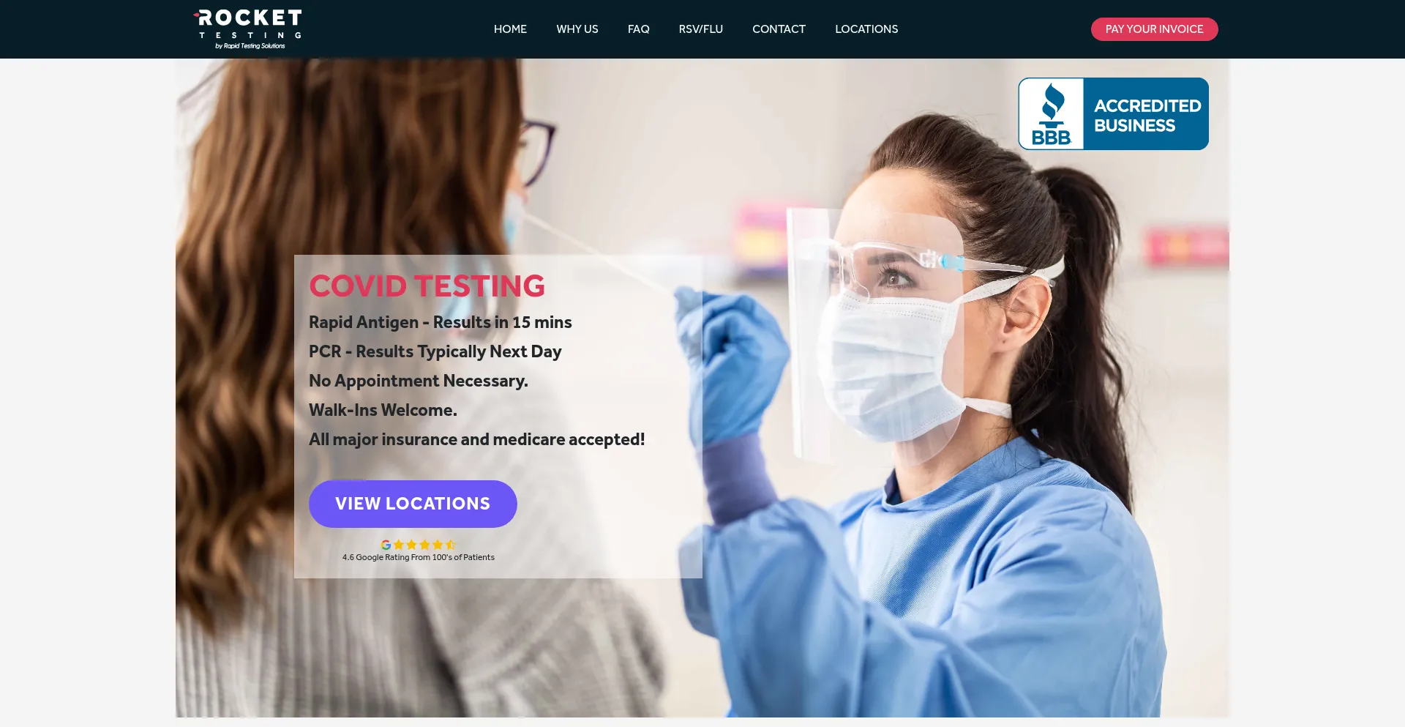This screenshot has width=1405, height=727.
Task: Click the Rapid Antigen results line
Action: [x=440, y=322]
